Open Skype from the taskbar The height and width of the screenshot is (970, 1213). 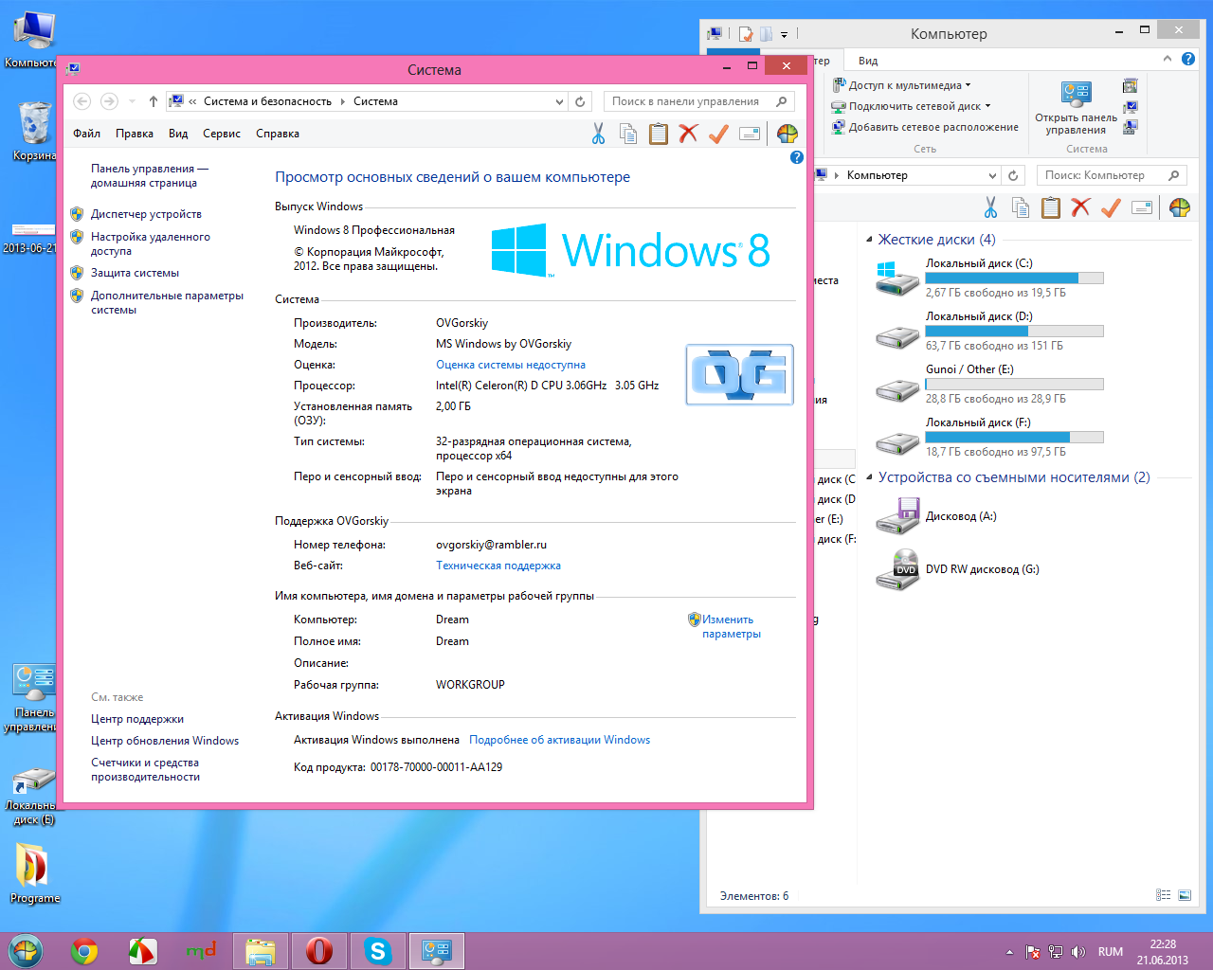378,951
